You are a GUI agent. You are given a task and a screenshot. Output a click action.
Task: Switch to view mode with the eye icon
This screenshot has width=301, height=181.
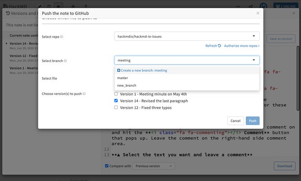coord(58,6)
